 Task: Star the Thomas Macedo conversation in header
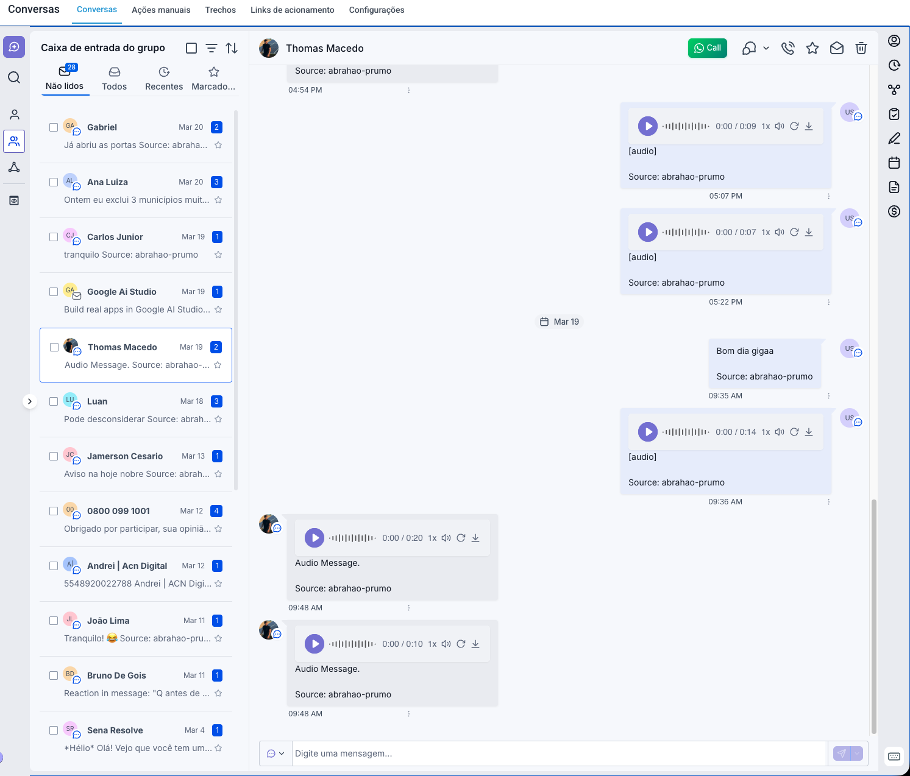pyautogui.click(x=812, y=48)
